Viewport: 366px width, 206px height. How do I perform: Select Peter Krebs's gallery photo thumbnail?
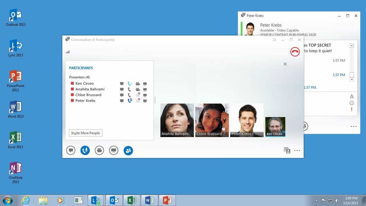(x=247, y=120)
